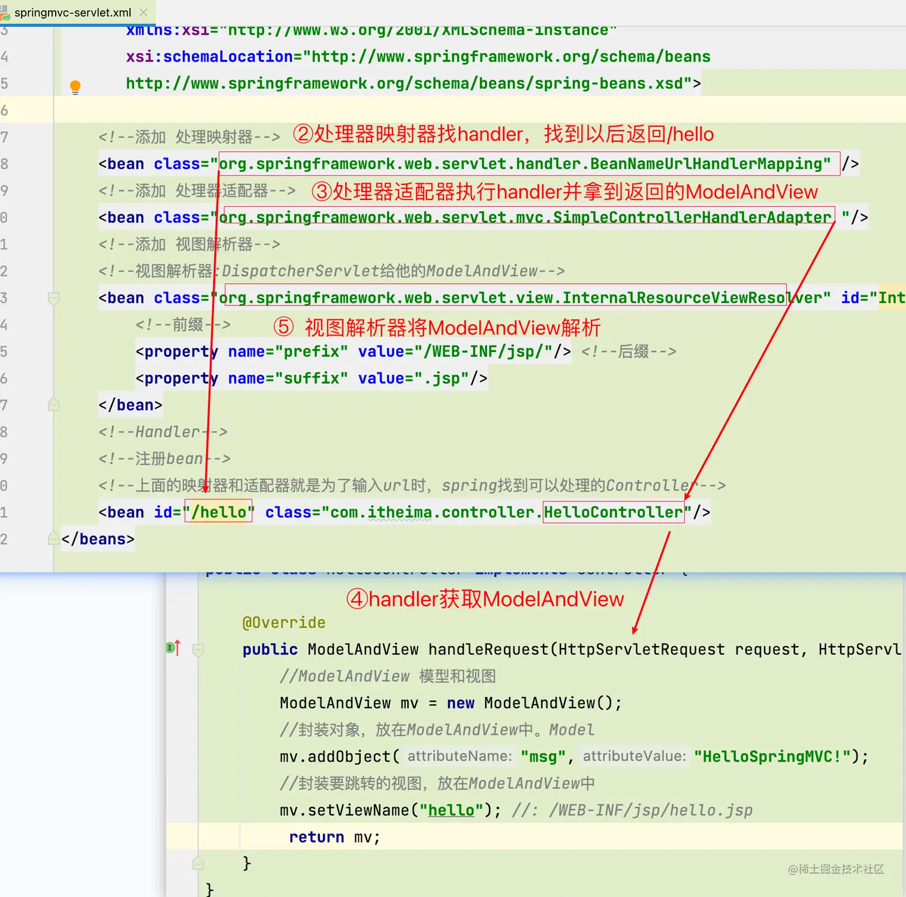Click the handleRequest method name
906x897 pixels.
click(x=488, y=650)
